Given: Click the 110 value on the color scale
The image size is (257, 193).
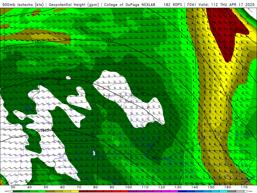Looking at the screenshot, I should point(145,187).
